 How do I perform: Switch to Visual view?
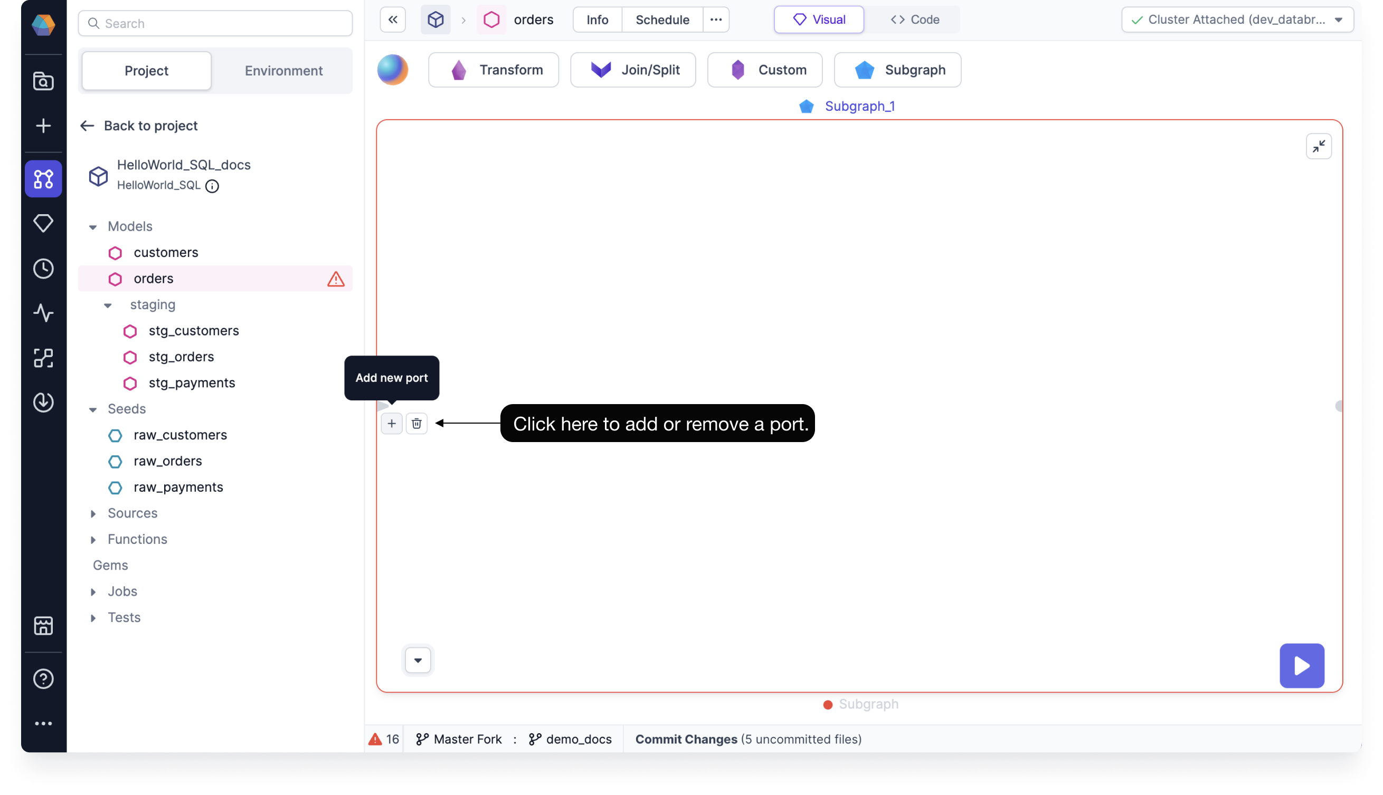point(819,20)
